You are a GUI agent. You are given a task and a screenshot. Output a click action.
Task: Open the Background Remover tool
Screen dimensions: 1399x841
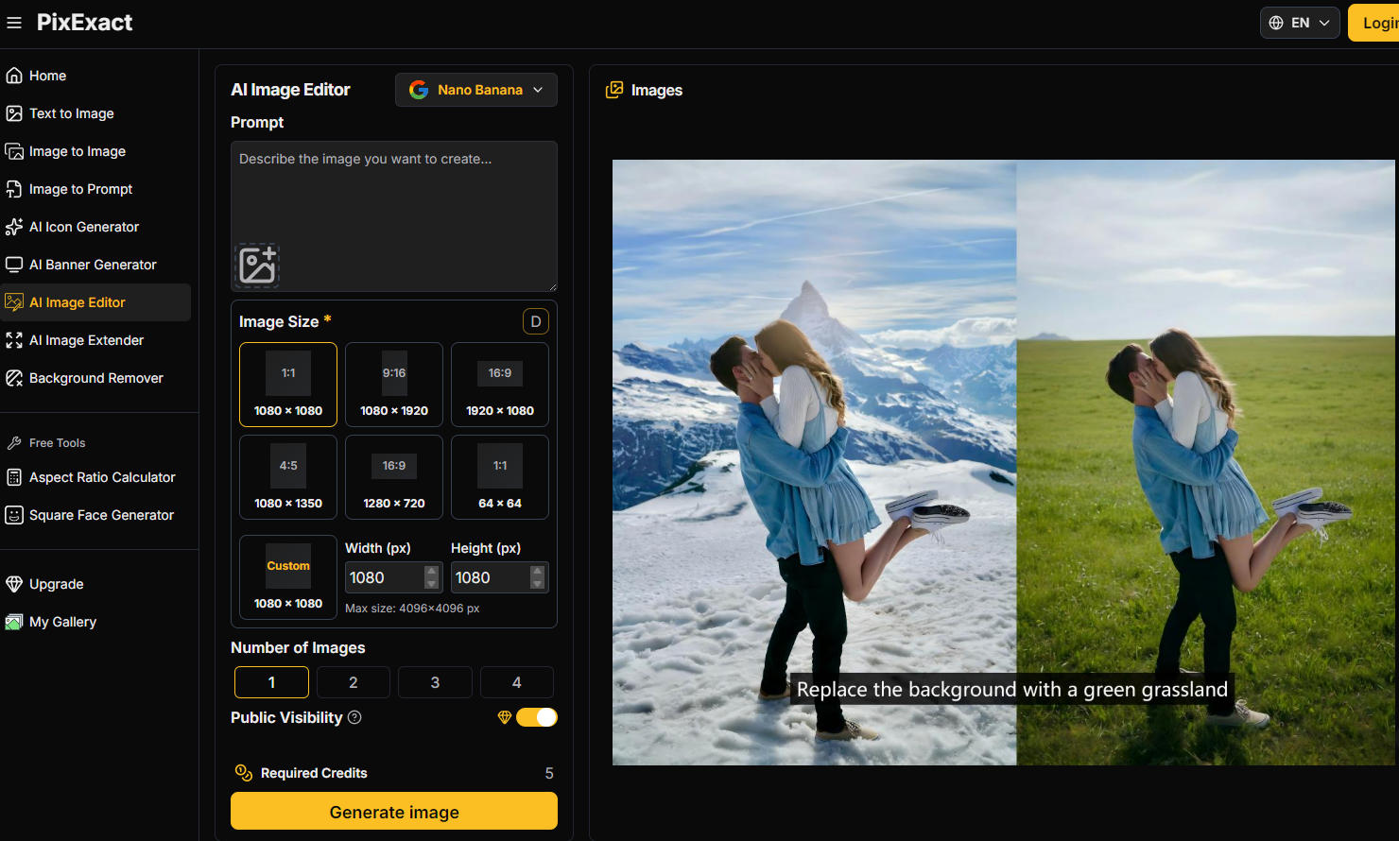(x=95, y=378)
